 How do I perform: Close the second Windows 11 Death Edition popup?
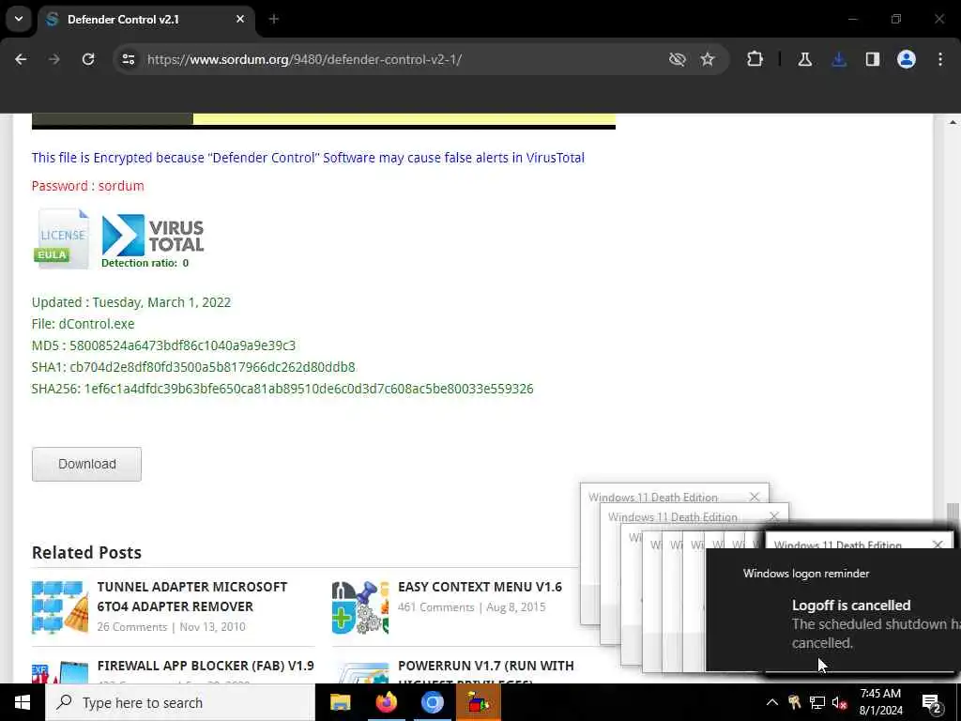click(x=774, y=517)
